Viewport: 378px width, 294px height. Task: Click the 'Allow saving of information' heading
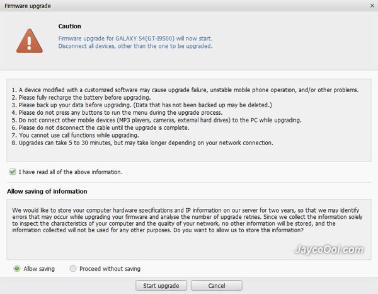point(47,191)
